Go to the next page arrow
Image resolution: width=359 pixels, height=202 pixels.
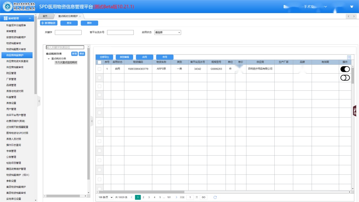pos(176,197)
